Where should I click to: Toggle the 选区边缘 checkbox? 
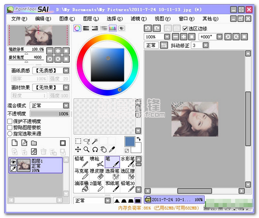click(185, 28)
